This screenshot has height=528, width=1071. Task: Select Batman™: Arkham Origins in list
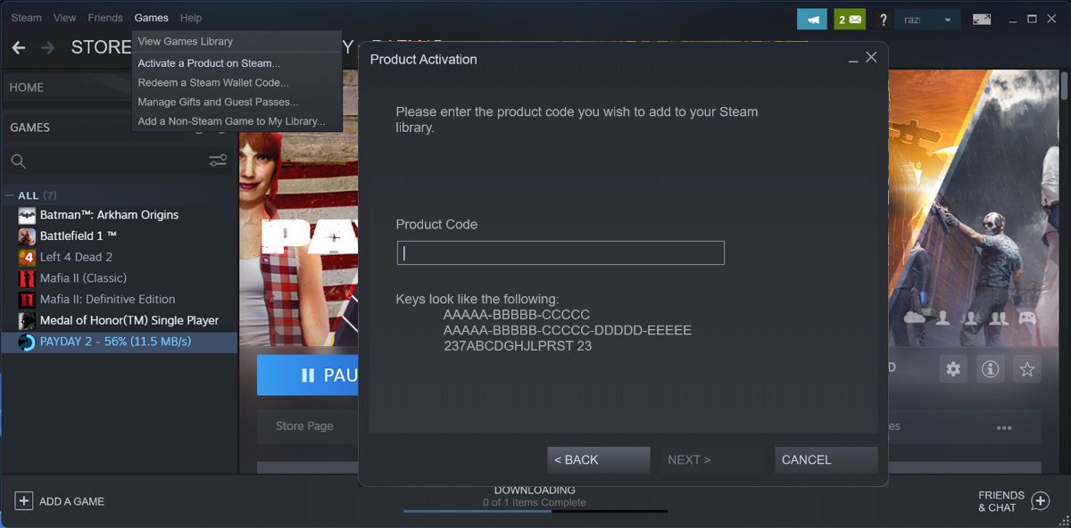point(109,215)
